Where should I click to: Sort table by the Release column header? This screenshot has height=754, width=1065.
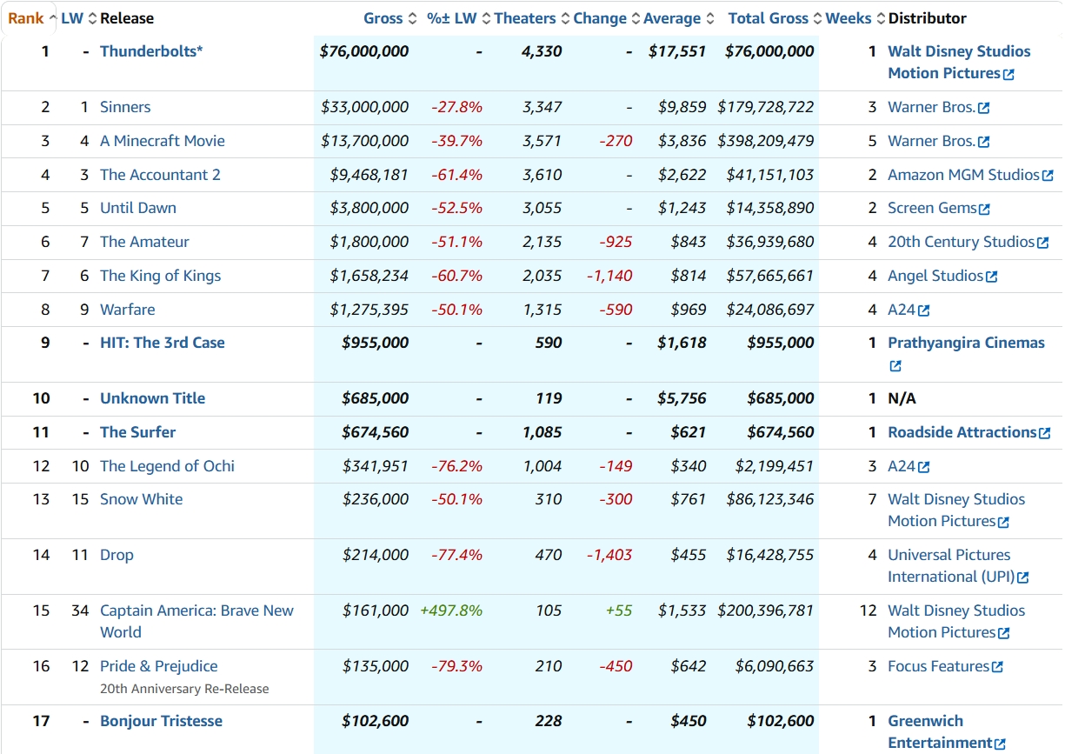(127, 18)
